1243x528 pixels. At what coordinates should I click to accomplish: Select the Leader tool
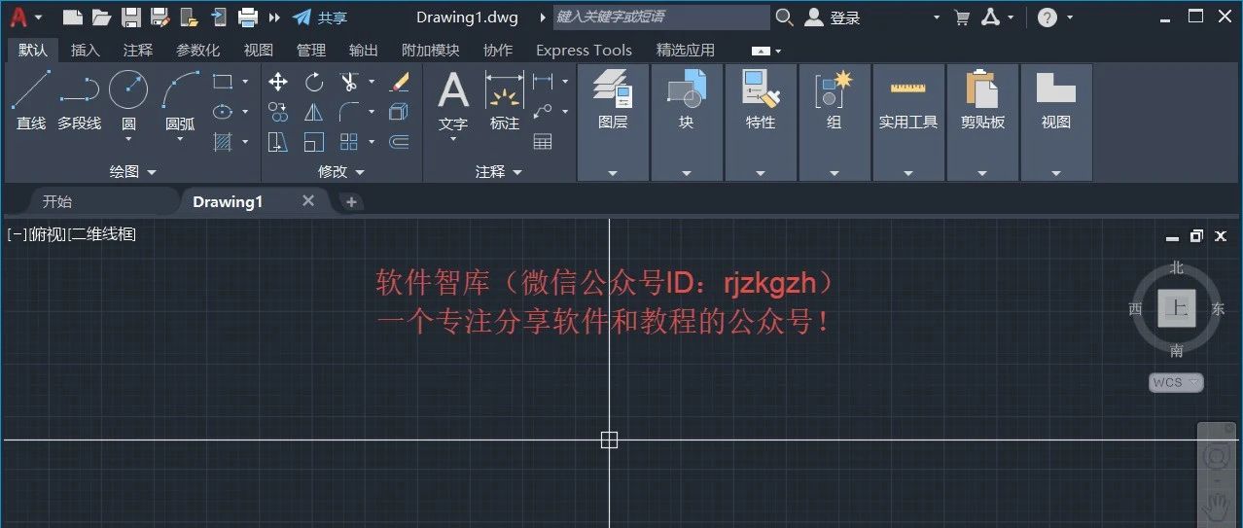pyautogui.click(x=544, y=112)
